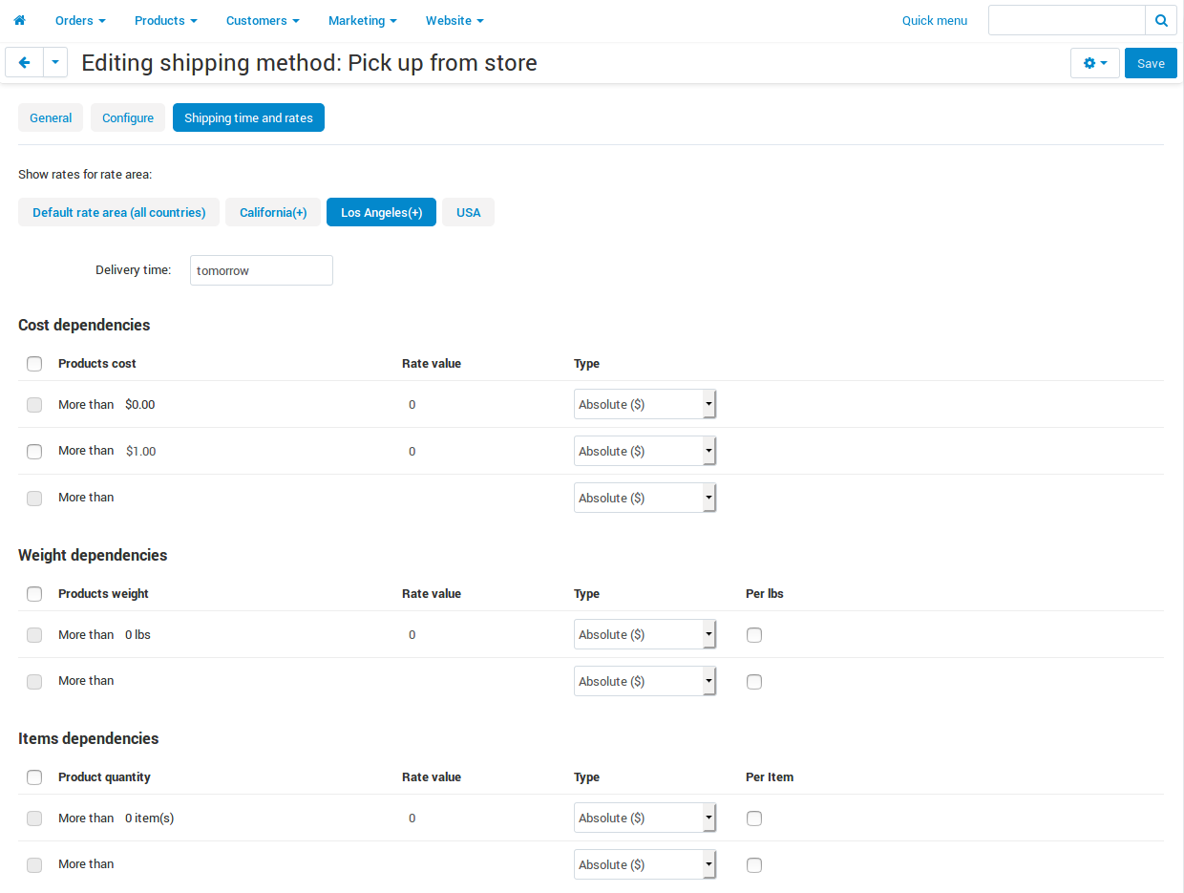Save the shipping method

click(1151, 63)
